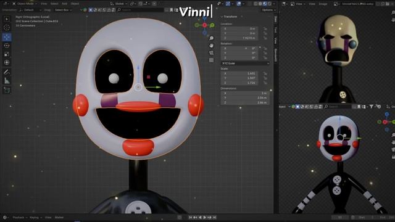Open the View menu in main viewport
This screenshot has height=222, width=395.
pyautogui.click(x=44, y=4)
